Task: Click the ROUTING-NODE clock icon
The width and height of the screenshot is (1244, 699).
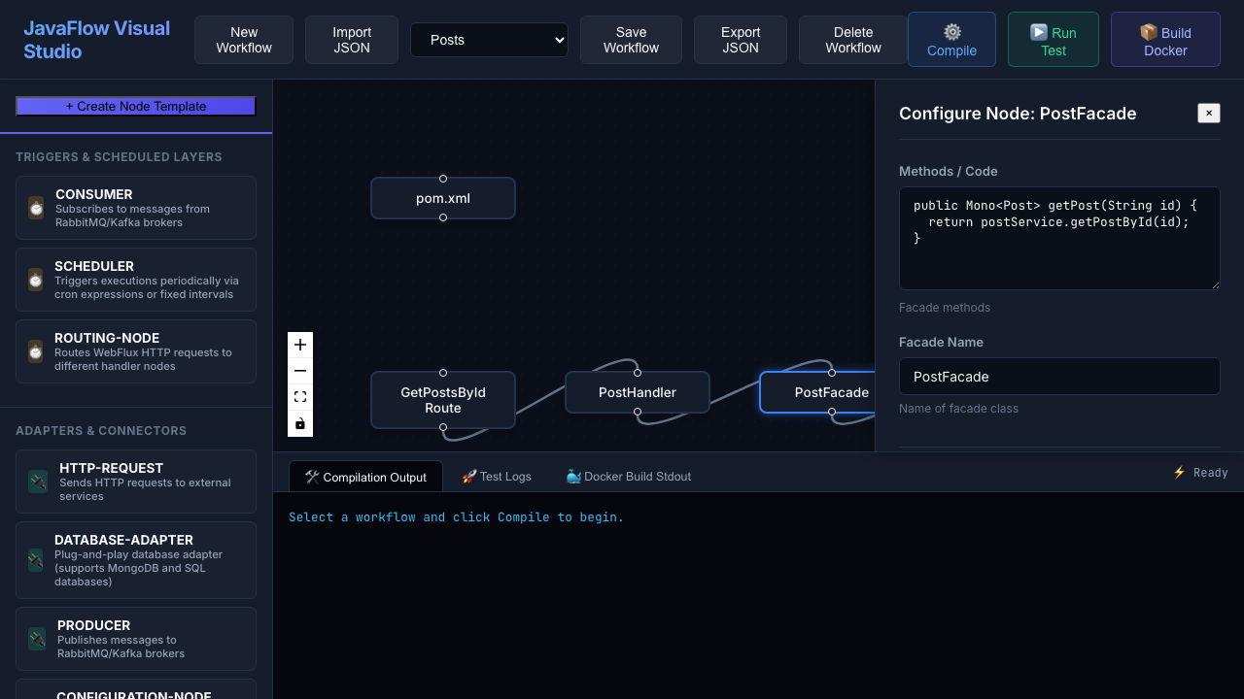Action: pyautogui.click(x=36, y=351)
